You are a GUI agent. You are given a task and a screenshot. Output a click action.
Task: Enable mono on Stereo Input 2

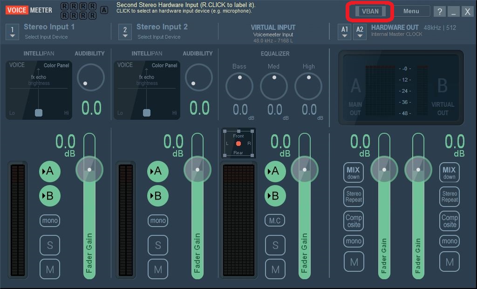158,220
